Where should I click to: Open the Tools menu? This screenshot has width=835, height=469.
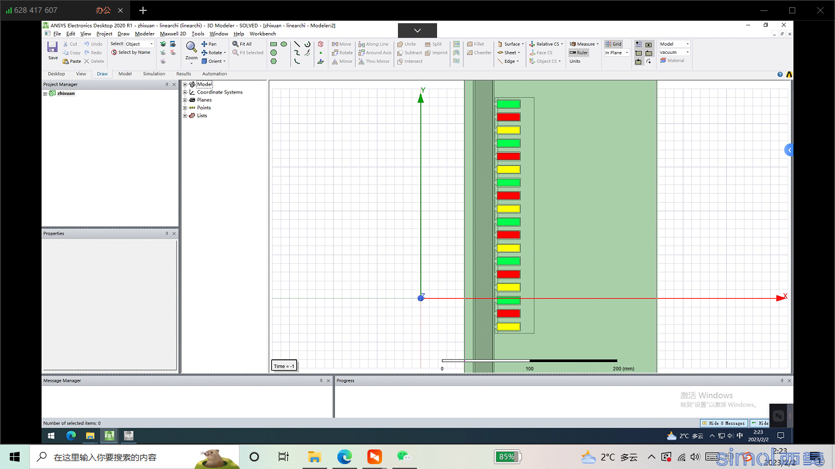click(198, 34)
